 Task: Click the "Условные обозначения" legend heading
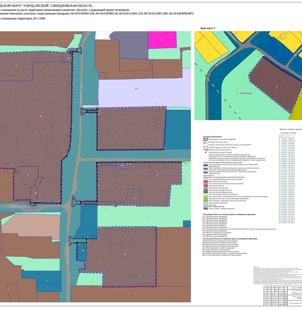pyautogui.click(x=212, y=137)
